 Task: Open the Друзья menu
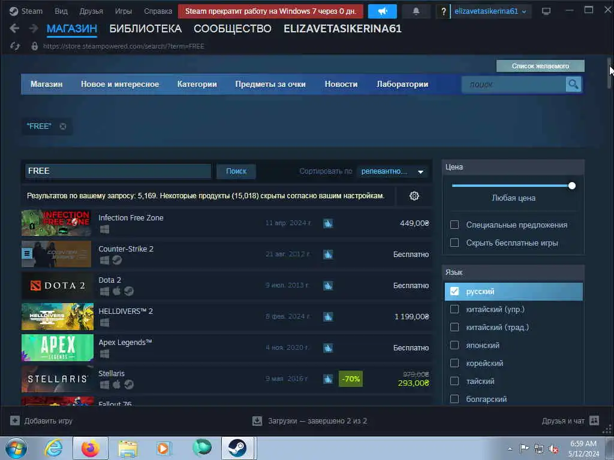91,11
